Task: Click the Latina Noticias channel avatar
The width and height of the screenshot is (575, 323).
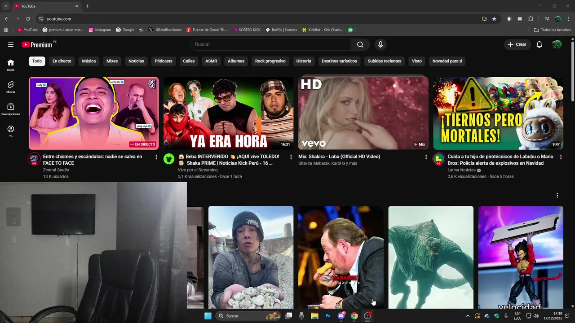Action: [438, 159]
